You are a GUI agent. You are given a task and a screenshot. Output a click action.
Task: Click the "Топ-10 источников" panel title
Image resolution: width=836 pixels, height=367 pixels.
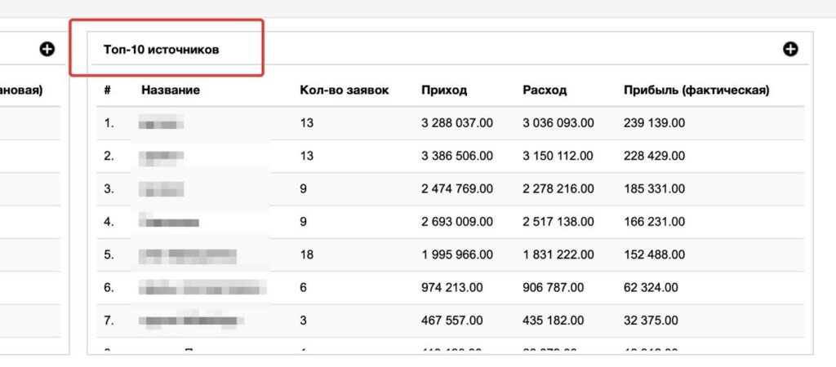pos(161,50)
